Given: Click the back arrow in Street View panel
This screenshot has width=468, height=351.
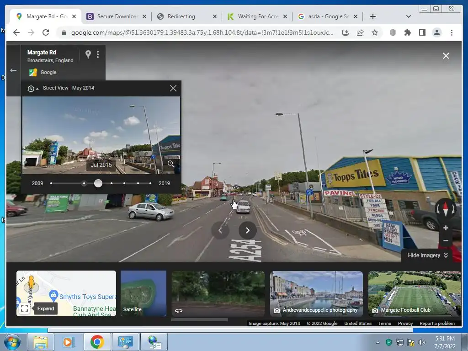Looking at the screenshot, I should pyautogui.click(x=13, y=70).
